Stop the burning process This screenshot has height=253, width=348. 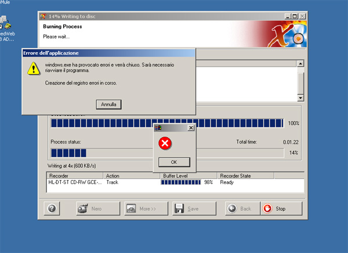pyautogui.click(x=281, y=208)
